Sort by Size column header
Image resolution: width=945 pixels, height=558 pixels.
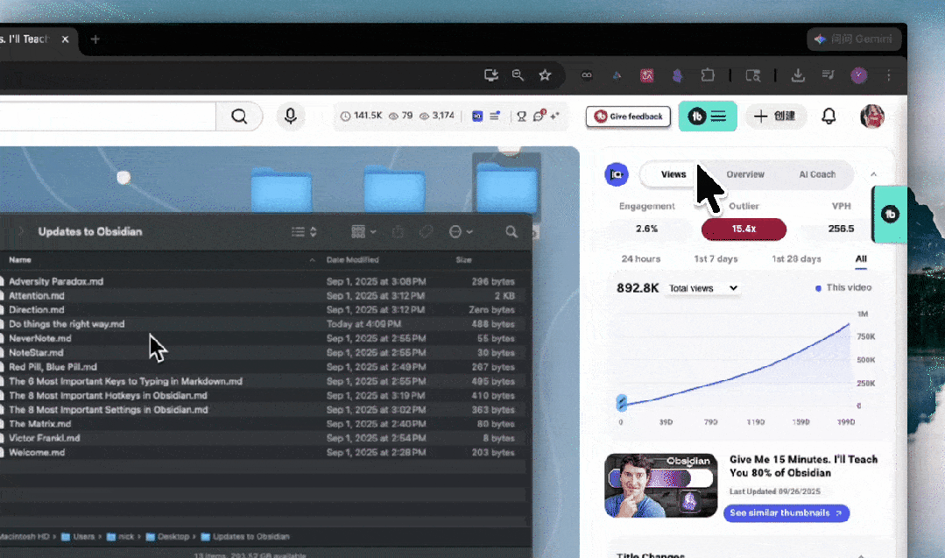click(463, 259)
